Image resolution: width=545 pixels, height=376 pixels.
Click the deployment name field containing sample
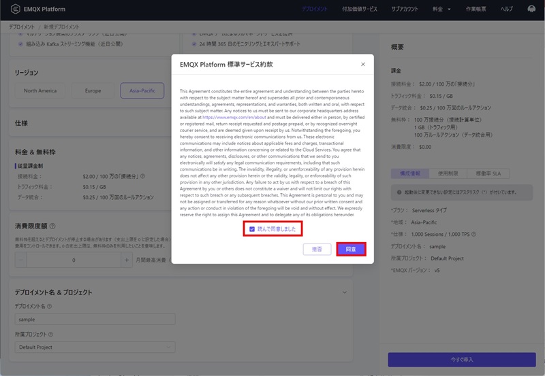coord(95,319)
